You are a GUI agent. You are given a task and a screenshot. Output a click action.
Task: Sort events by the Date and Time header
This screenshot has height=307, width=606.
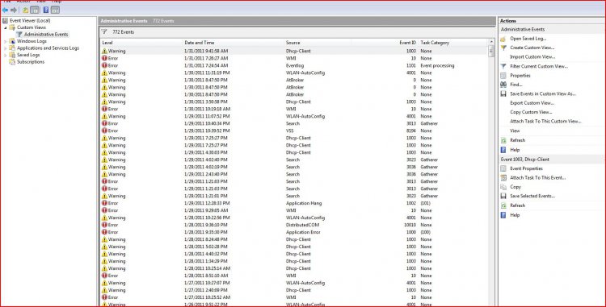pos(233,43)
